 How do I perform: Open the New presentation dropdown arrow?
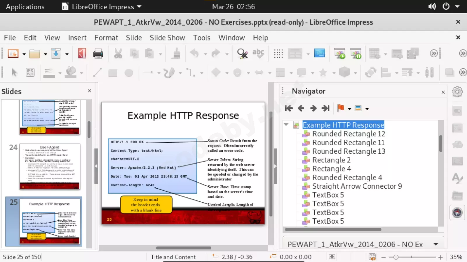(24, 54)
